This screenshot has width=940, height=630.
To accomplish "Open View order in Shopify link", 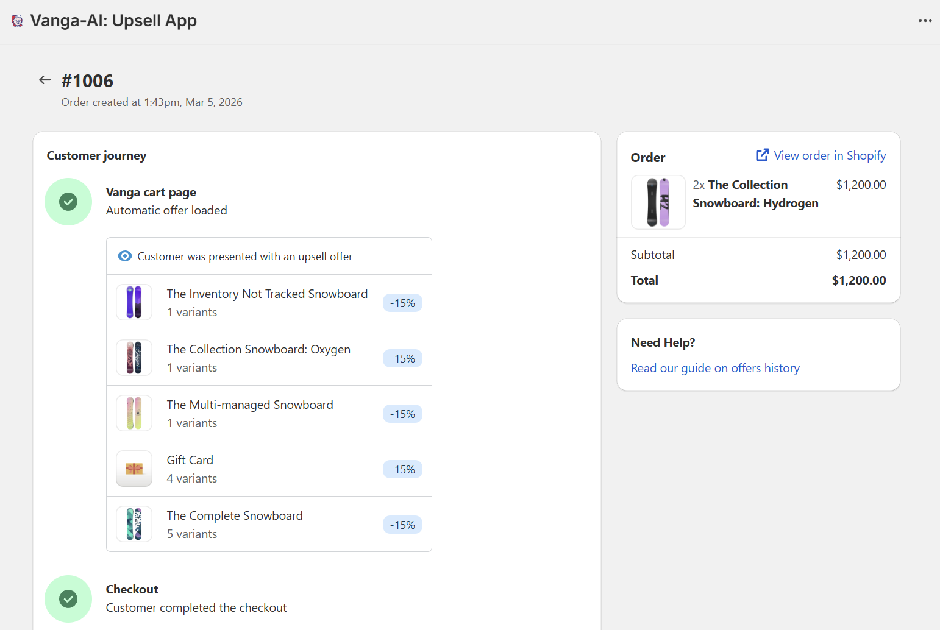I will pyautogui.click(x=829, y=155).
